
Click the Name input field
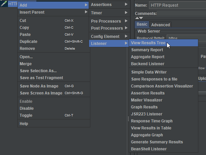(177, 5)
